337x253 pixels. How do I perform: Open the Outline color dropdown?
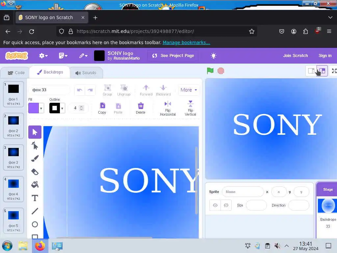(62, 108)
